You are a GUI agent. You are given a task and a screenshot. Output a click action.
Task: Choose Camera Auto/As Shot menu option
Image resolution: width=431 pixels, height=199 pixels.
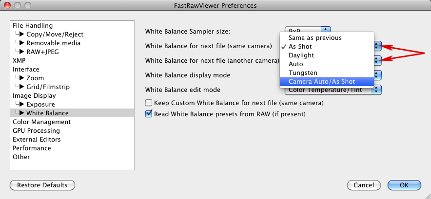pyautogui.click(x=322, y=82)
